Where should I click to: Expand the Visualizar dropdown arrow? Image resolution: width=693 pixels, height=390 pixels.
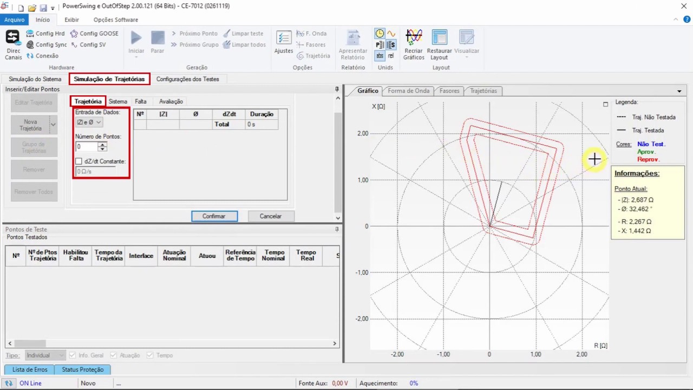(467, 57)
